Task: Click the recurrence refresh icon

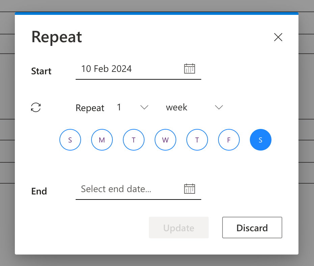Action: 36,107
